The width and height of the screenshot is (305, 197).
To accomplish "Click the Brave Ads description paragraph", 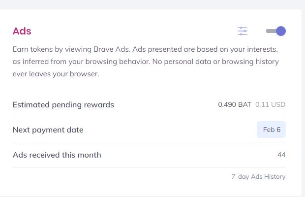I will (146, 62).
